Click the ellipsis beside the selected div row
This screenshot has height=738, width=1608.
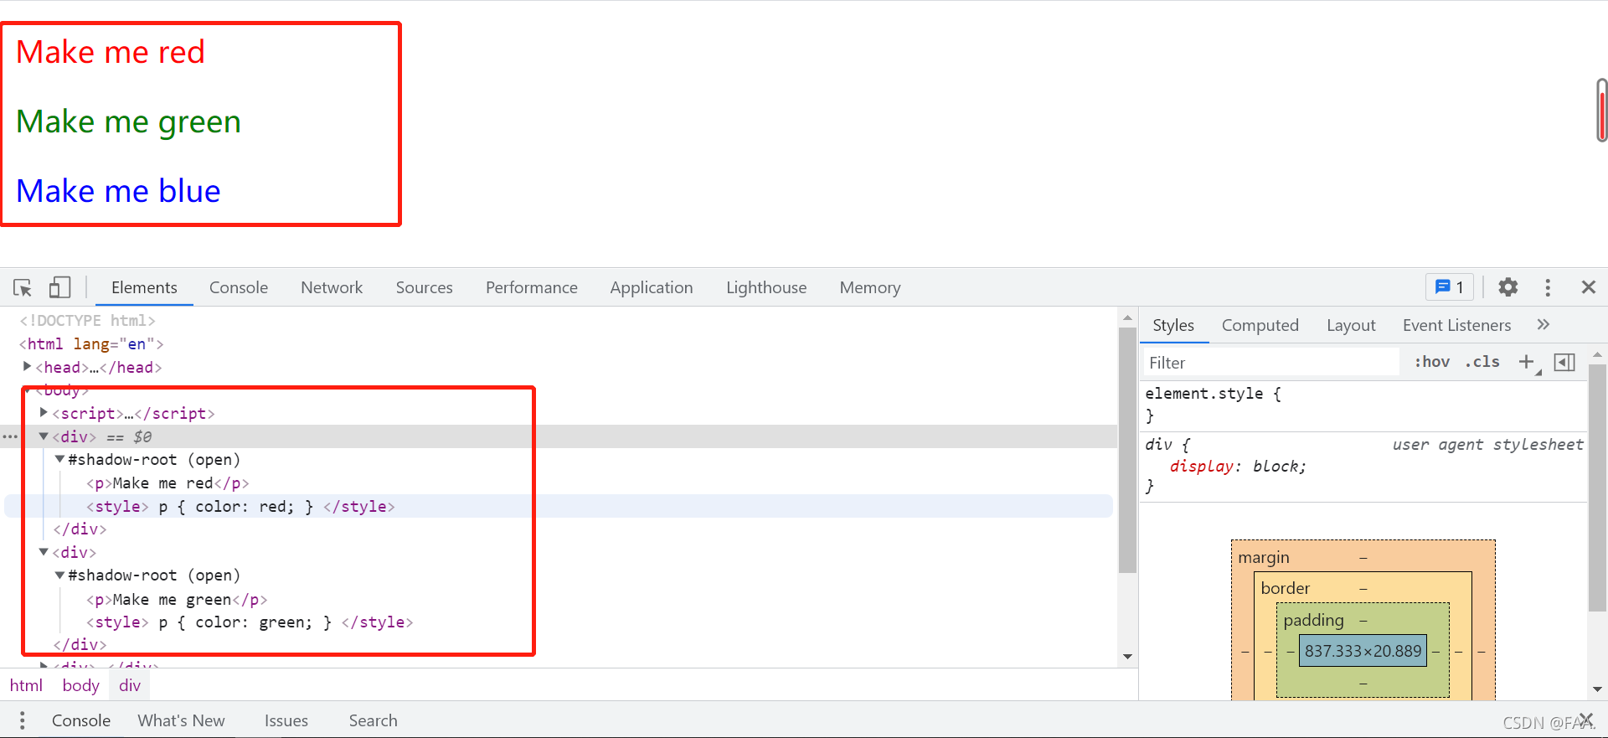click(10, 436)
